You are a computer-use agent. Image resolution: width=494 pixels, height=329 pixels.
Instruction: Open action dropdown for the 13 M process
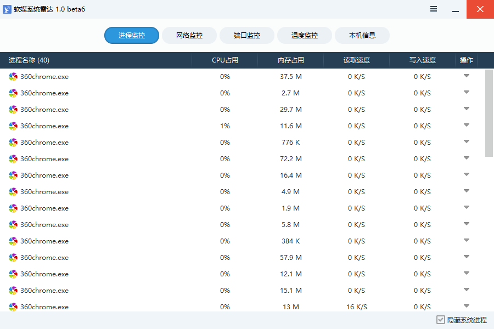[467, 306]
